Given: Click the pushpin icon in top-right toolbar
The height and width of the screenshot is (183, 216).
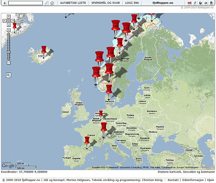Looking at the screenshot, I should (195, 3).
